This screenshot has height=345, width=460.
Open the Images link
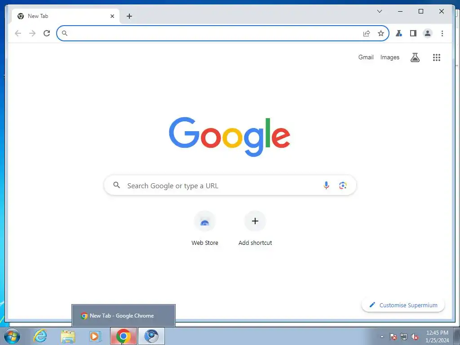click(x=389, y=57)
